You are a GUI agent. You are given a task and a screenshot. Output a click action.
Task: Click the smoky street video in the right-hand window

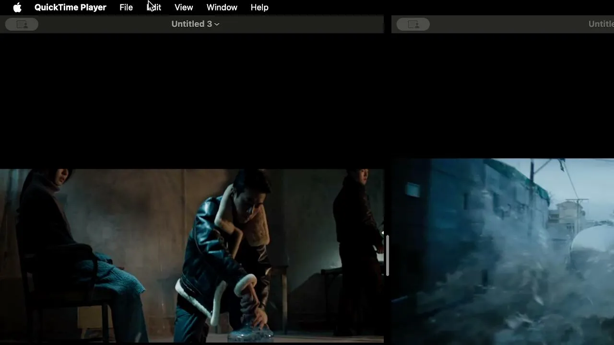point(503,252)
